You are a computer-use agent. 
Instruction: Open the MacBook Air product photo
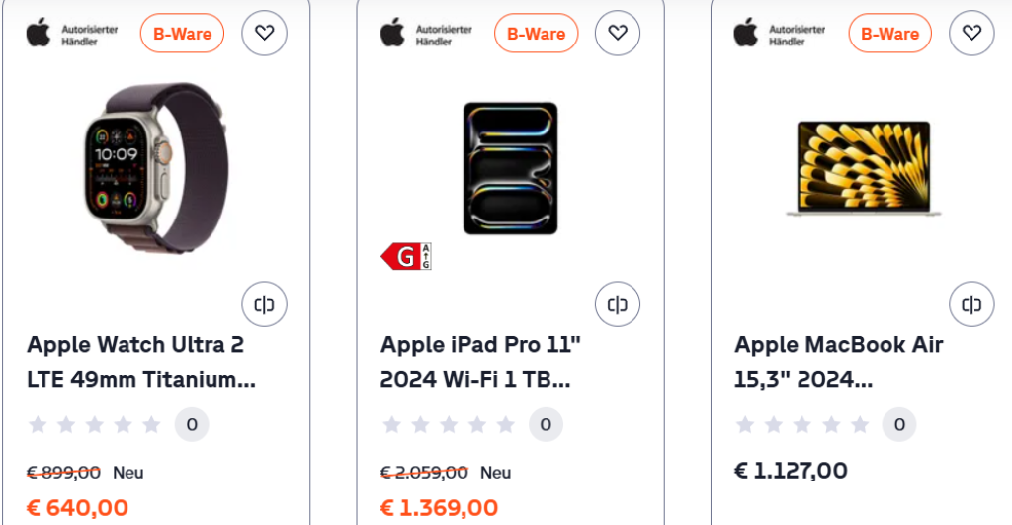coord(864,168)
